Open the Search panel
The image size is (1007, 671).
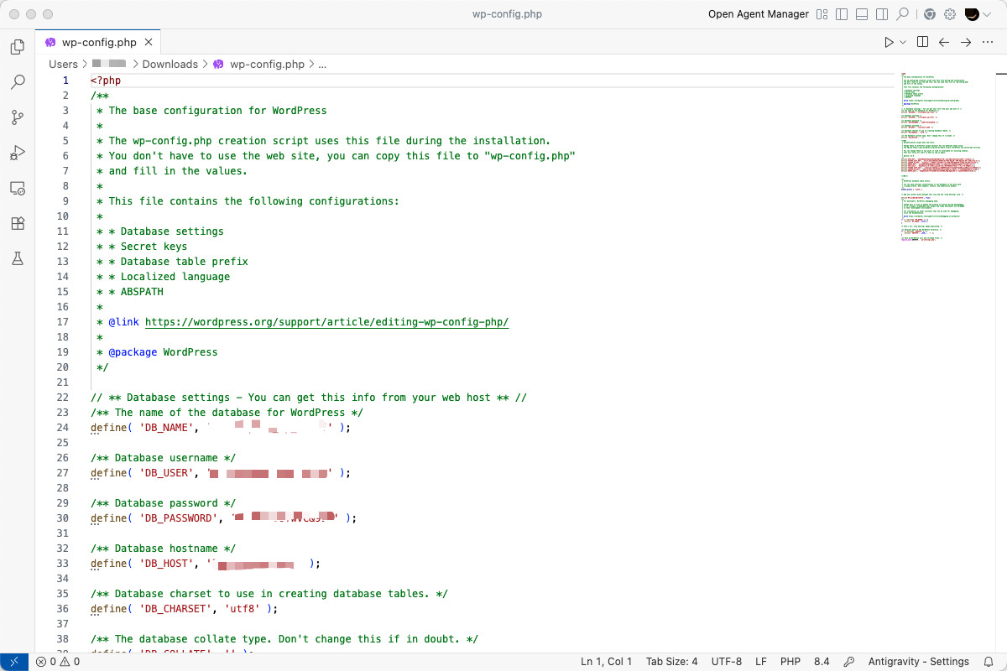(17, 82)
